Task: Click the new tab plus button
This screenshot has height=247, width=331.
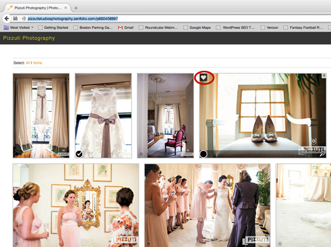Action: pyautogui.click(x=75, y=8)
